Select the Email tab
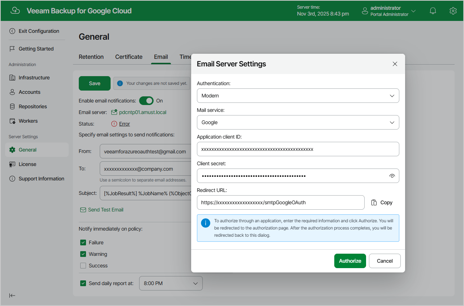 161,57
